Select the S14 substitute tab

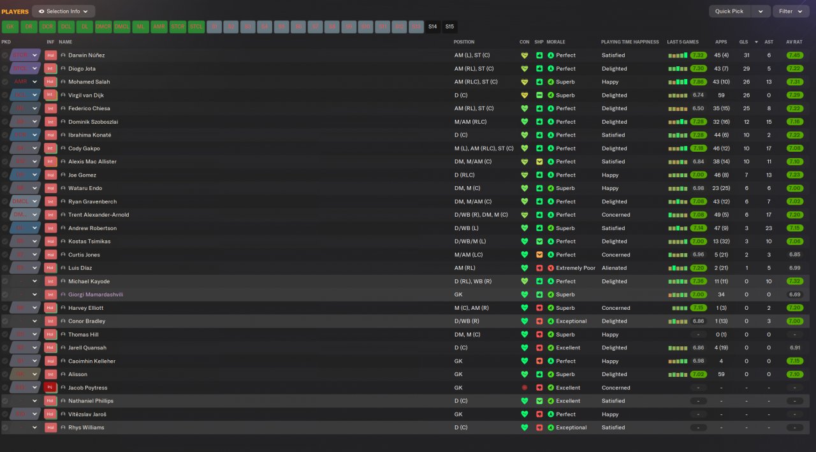(433, 27)
